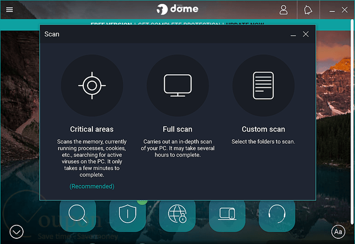Open the My devices tile

[227, 216]
